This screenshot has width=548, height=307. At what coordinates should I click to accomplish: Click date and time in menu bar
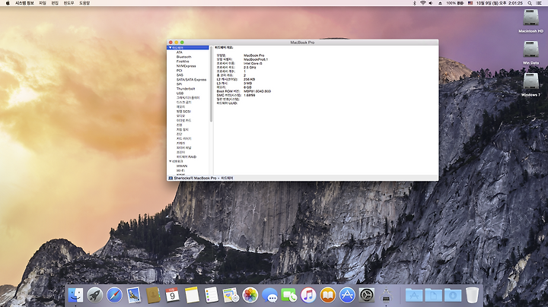(x=499, y=3)
